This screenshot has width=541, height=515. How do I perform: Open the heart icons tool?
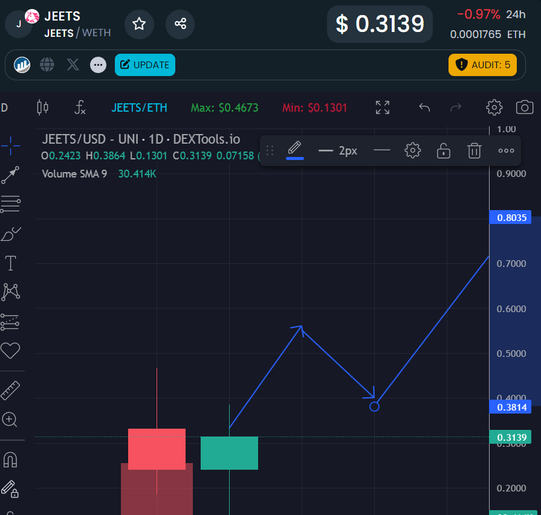(x=10, y=351)
